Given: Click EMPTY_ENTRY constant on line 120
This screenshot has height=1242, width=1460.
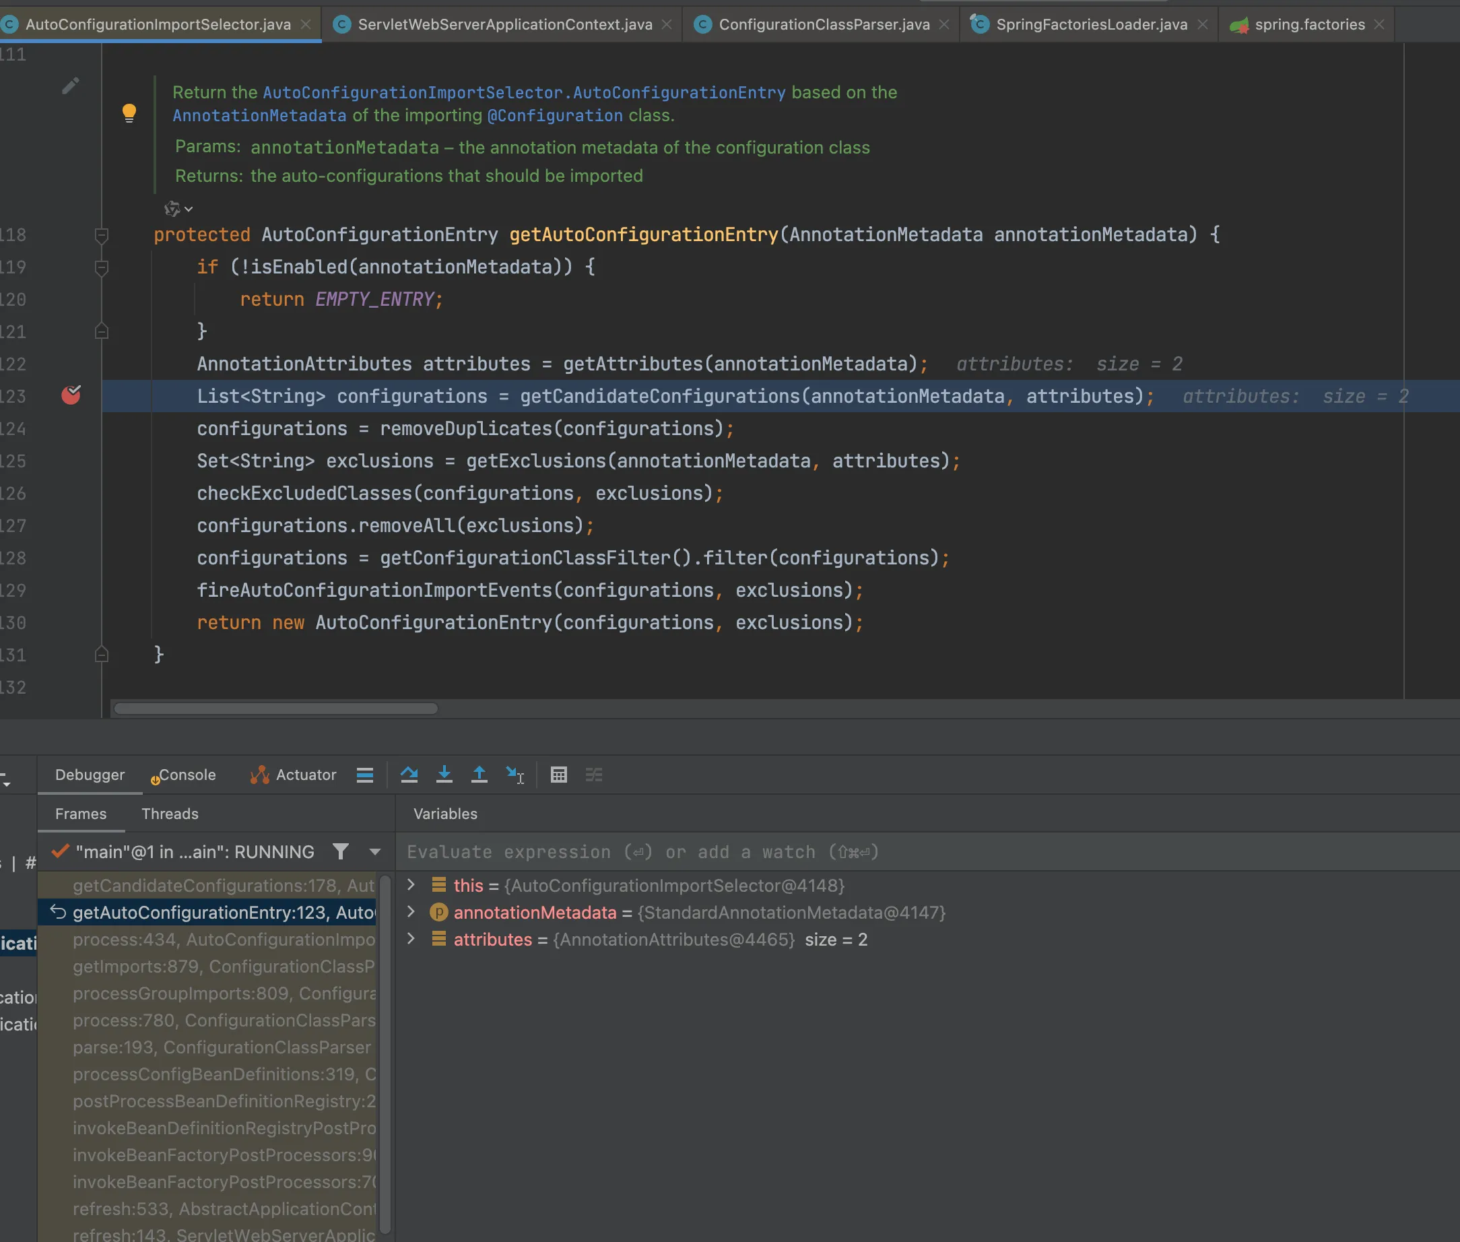Looking at the screenshot, I should pyautogui.click(x=374, y=299).
